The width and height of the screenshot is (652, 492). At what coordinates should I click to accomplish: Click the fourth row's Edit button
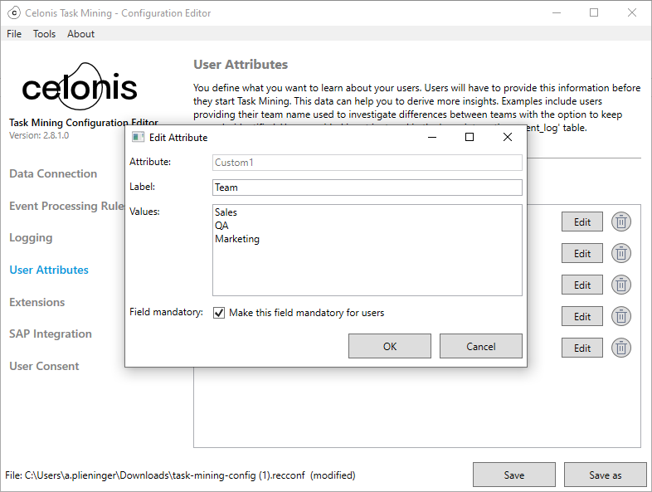(582, 317)
